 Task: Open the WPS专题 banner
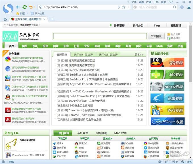click(x=167, y=110)
